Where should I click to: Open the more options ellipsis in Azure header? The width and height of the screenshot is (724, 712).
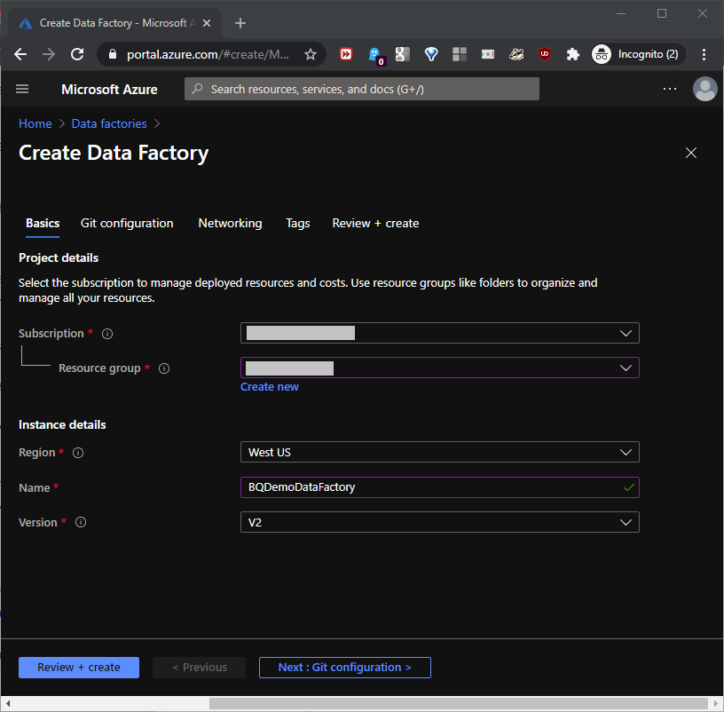pyautogui.click(x=670, y=89)
